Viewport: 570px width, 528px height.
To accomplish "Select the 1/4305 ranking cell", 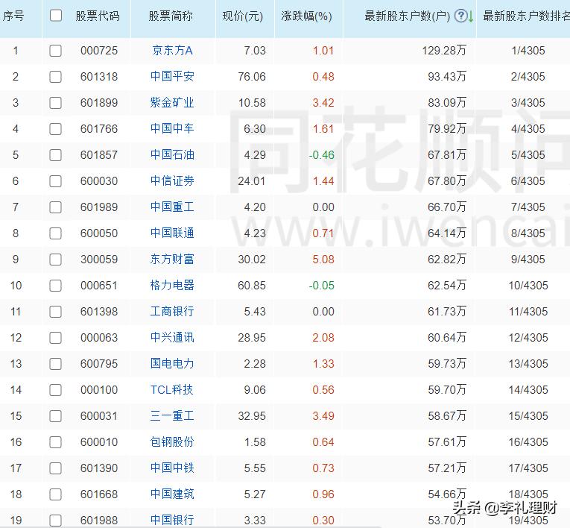I will pos(528,51).
